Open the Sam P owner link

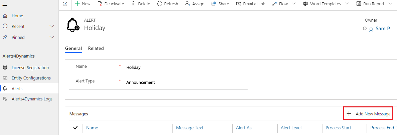383,29
